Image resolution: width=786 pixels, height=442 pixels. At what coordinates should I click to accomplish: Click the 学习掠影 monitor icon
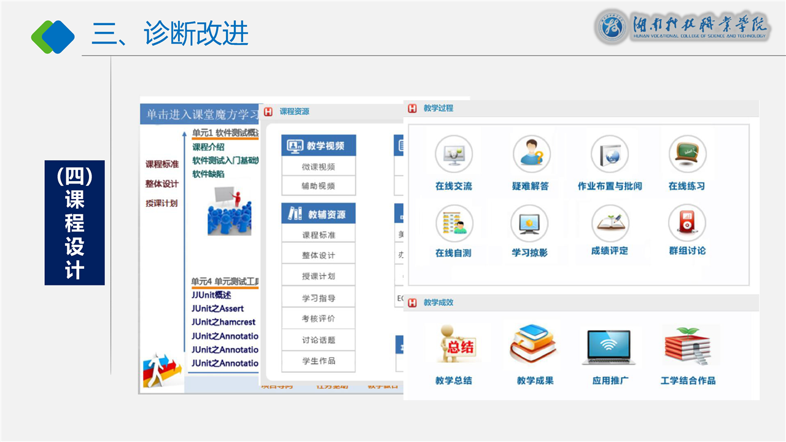click(x=529, y=223)
